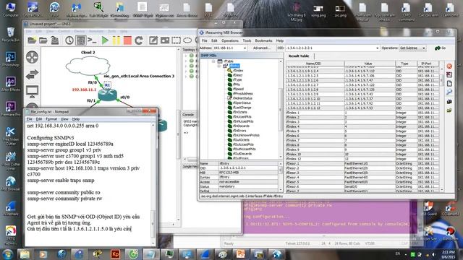The image size is (463, 260).
Task: Reload all devices icon in GNS3 toolbar
Action: pyautogui.click(x=139, y=40)
